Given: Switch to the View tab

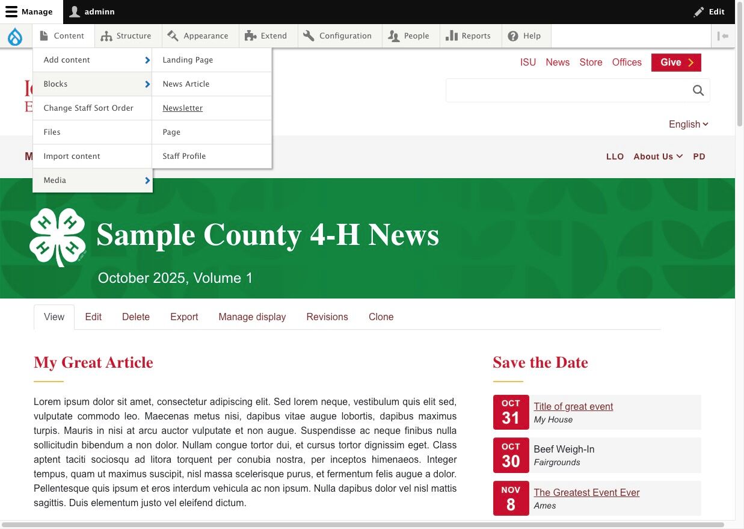Looking at the screenshot, I should click(x=54, y=317).
